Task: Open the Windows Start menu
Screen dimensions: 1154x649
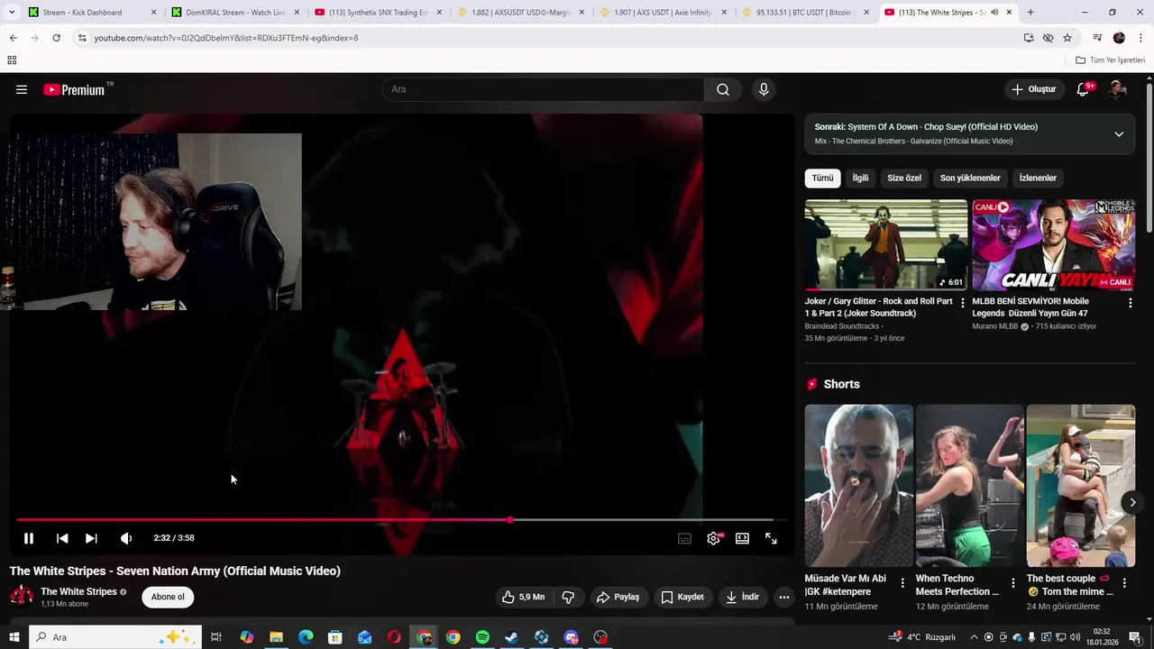Action: click(14, 637)
